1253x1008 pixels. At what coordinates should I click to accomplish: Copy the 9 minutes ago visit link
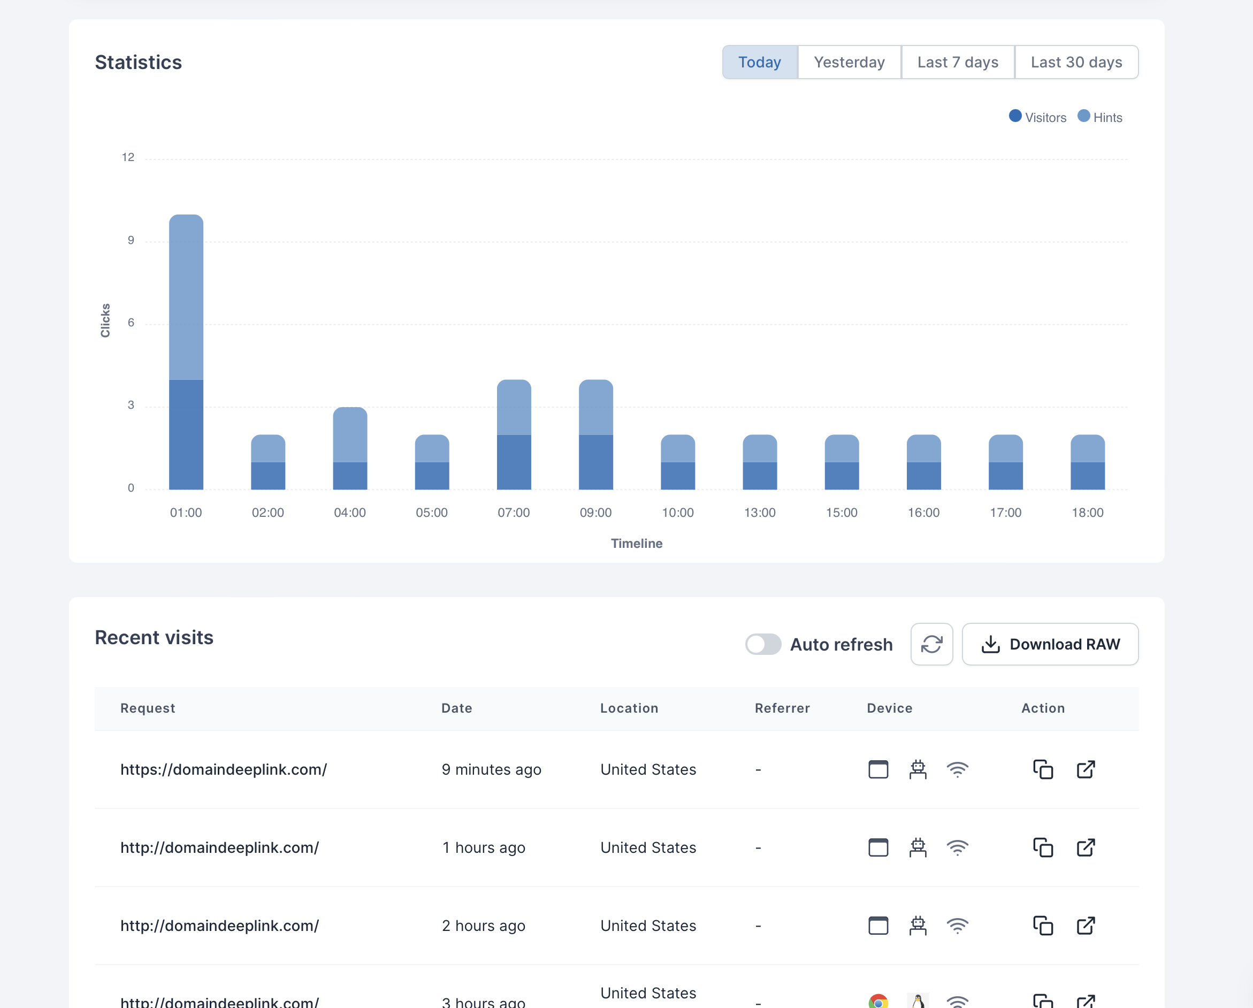[x=1043, y=769]
